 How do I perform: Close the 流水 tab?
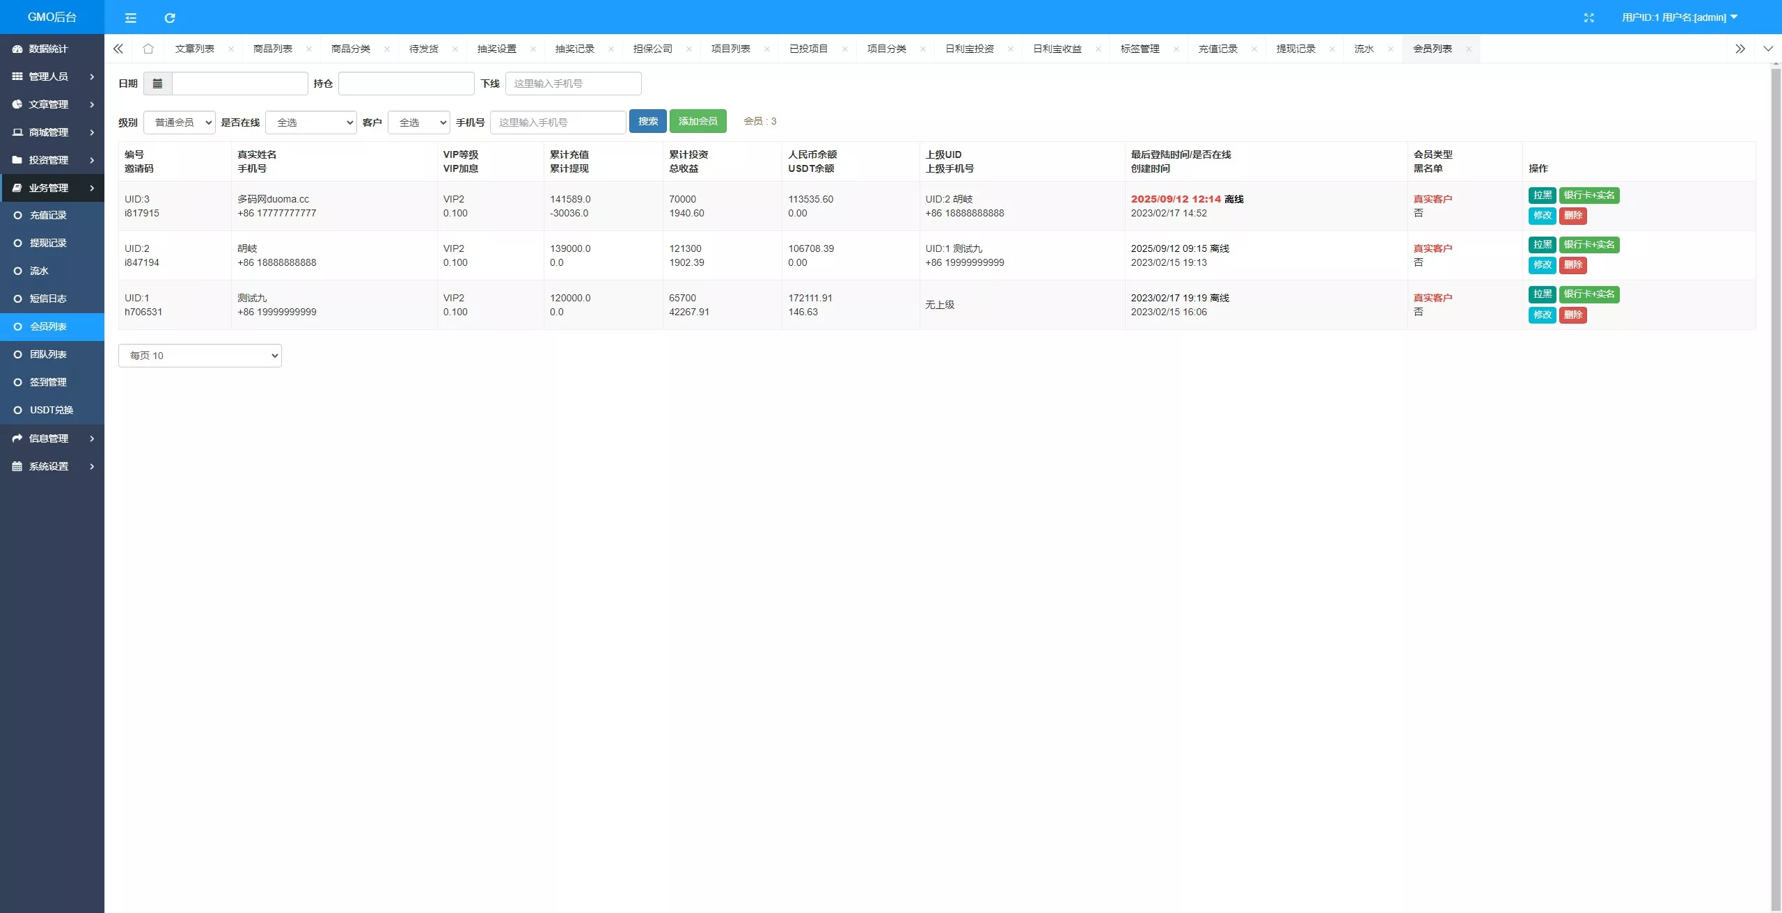point(1391,49)
